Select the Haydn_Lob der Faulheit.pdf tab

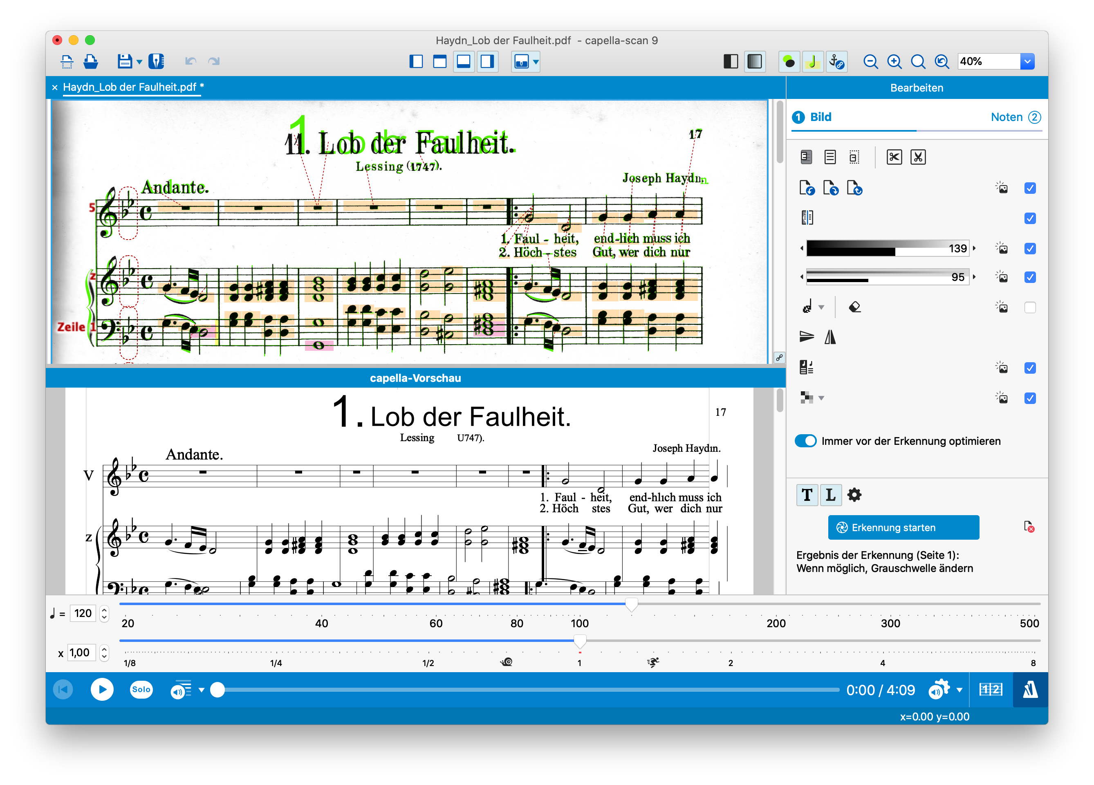pos(134,87)
